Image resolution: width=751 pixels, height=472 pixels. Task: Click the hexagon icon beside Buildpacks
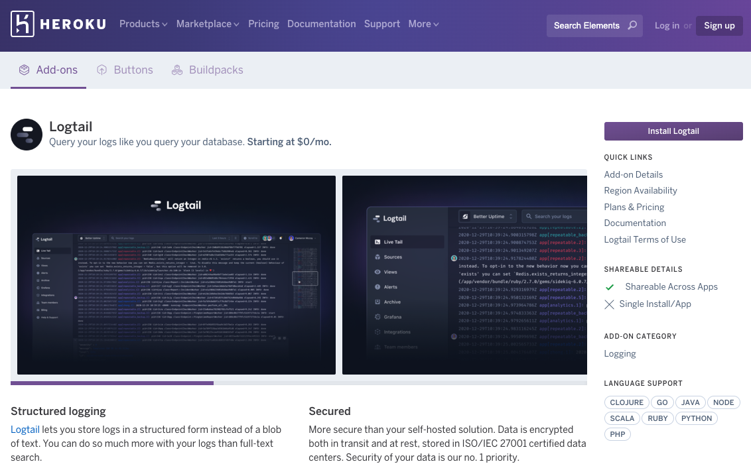176,69
